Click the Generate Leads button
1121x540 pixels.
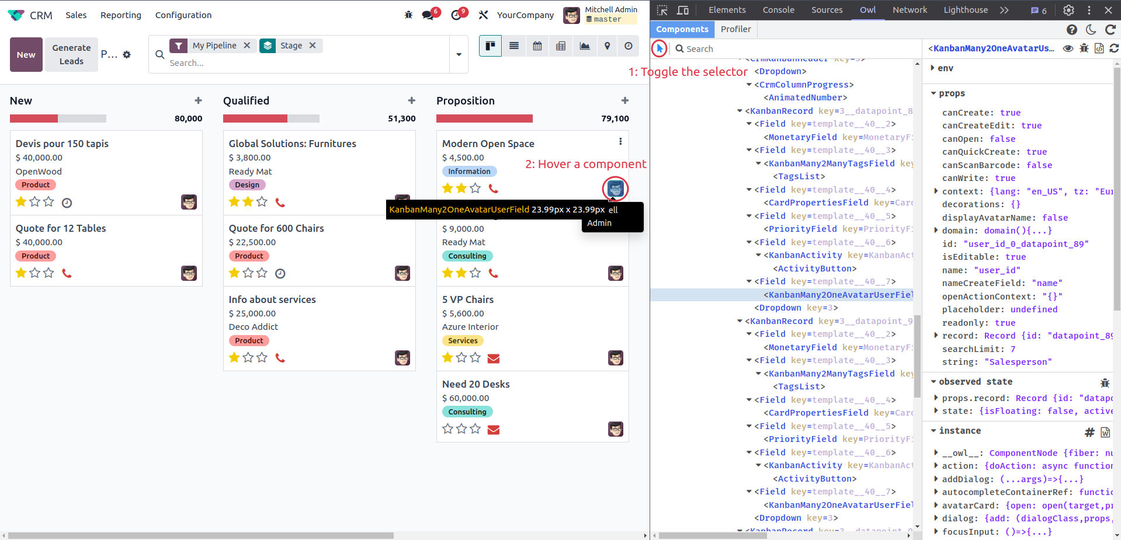click(x=71, y=54)
